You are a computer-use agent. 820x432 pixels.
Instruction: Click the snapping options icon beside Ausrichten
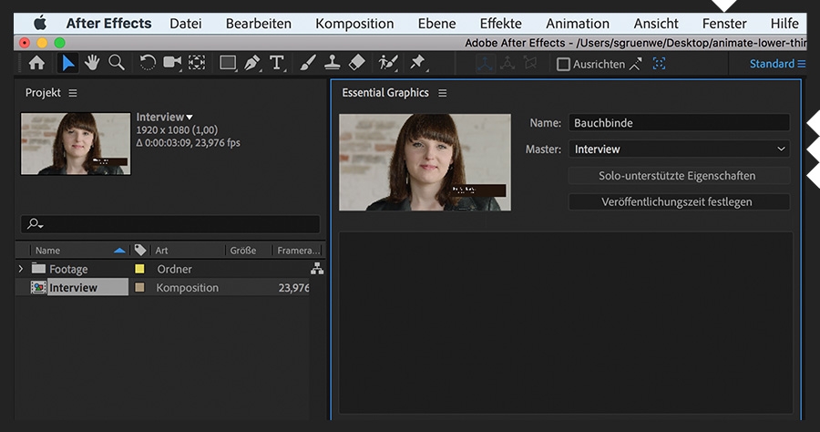pyautogui.click(x=635, y=64)
